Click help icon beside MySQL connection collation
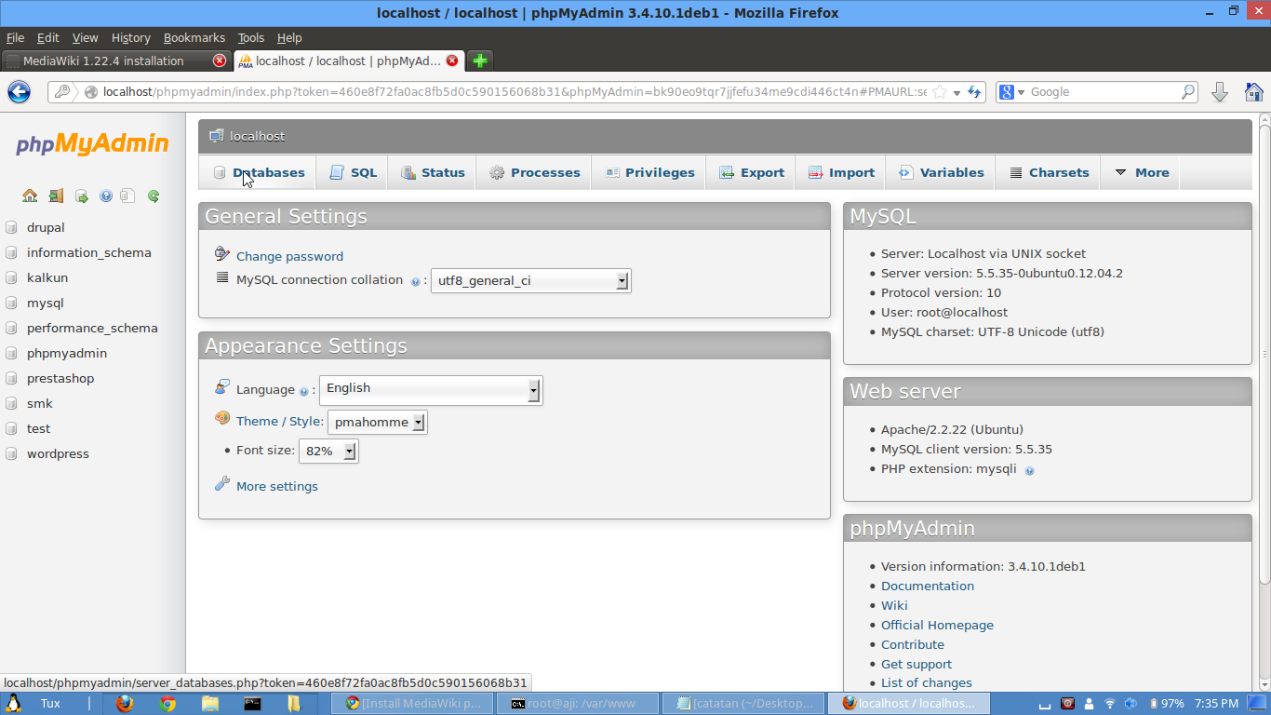Viewport: 1271px width, 715px height. click(x=416, y=281)
